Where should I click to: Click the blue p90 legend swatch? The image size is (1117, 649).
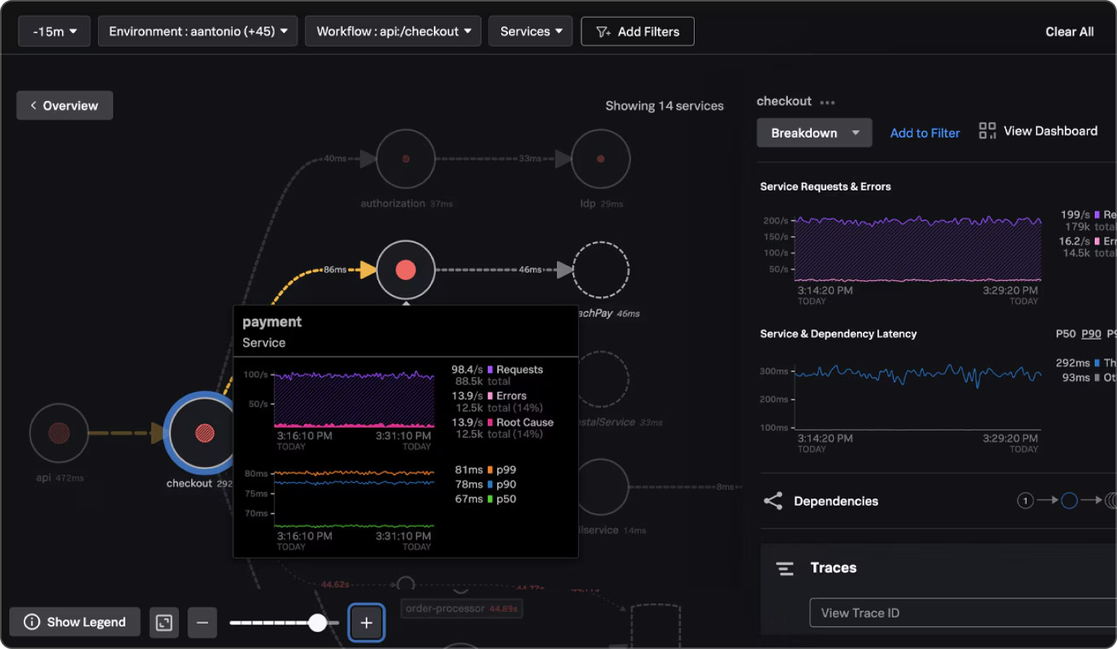490,484
